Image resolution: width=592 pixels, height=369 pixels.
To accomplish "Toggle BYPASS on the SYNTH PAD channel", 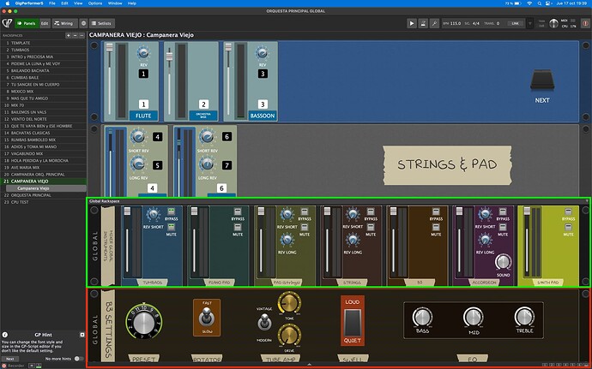I will coord(568,211).
